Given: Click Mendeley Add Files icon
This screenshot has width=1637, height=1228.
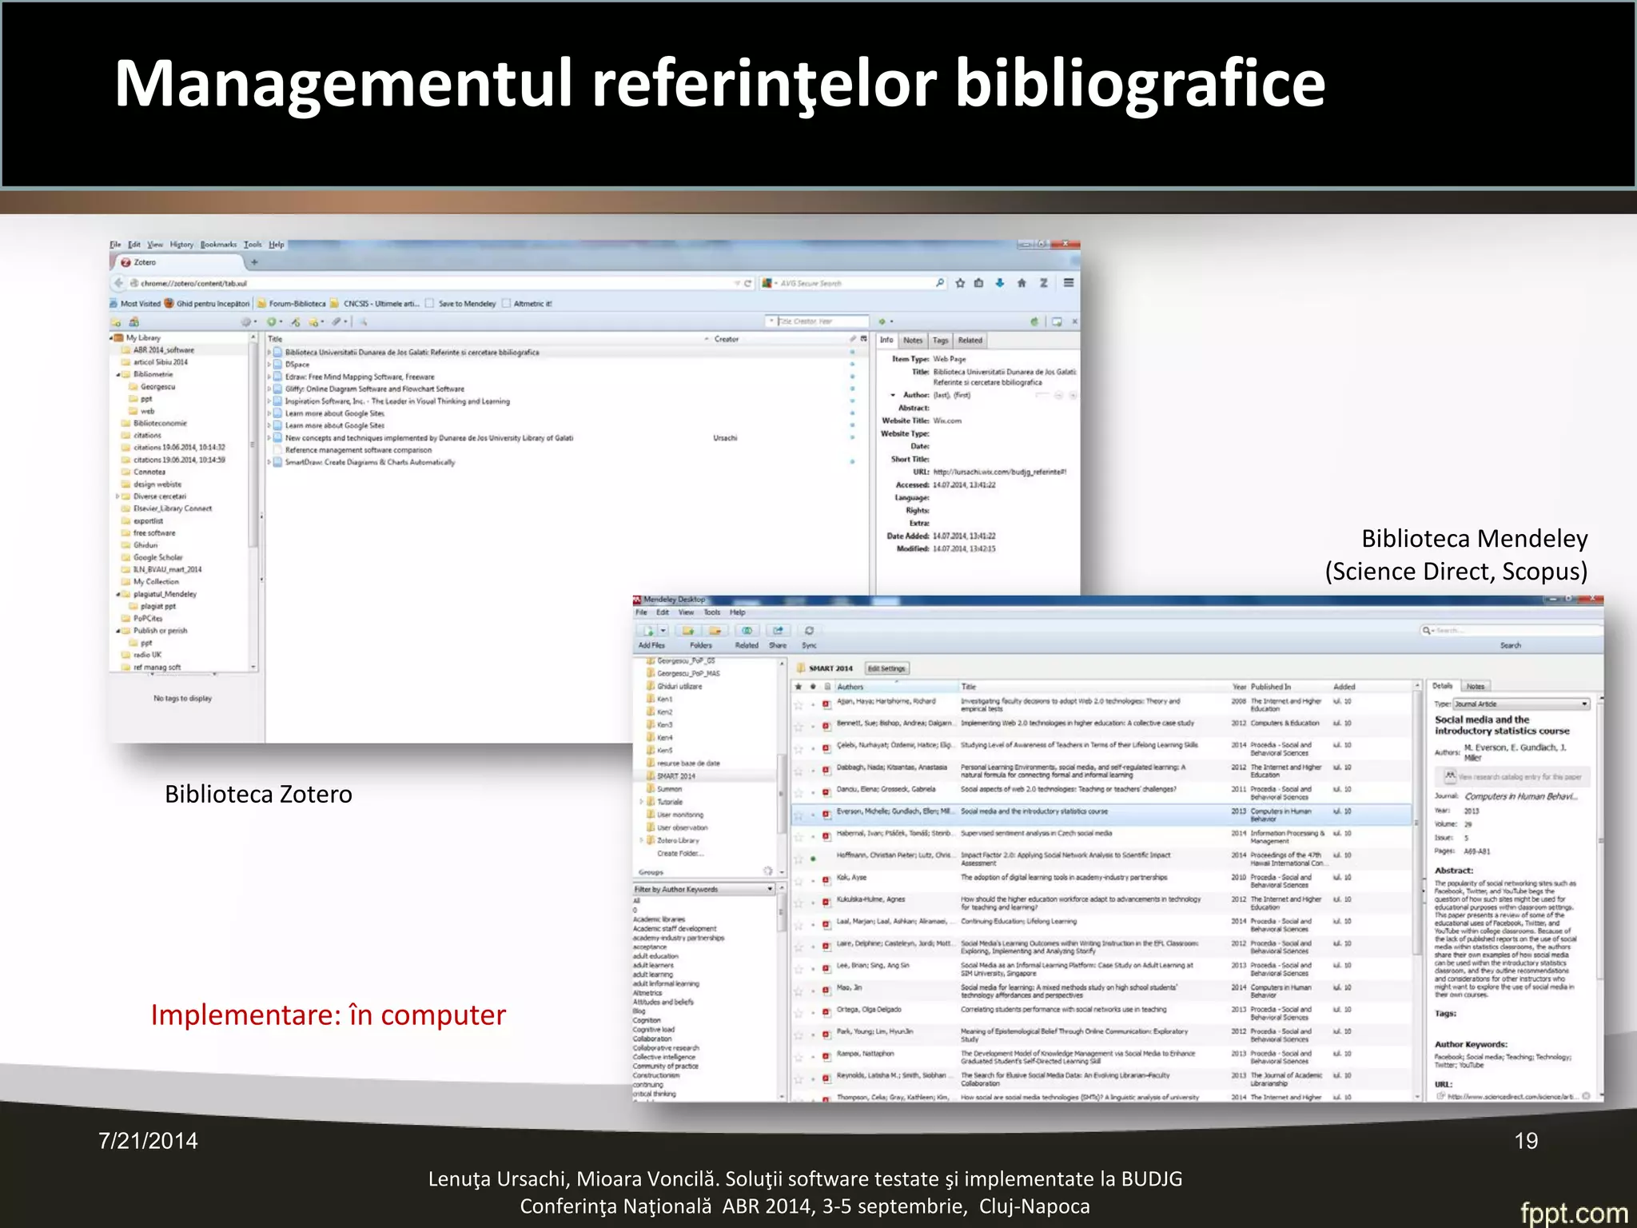Looking at the screenshot, I should [x=649, y=631].
